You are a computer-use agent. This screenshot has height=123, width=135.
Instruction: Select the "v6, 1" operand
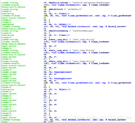tap(47, 96)
